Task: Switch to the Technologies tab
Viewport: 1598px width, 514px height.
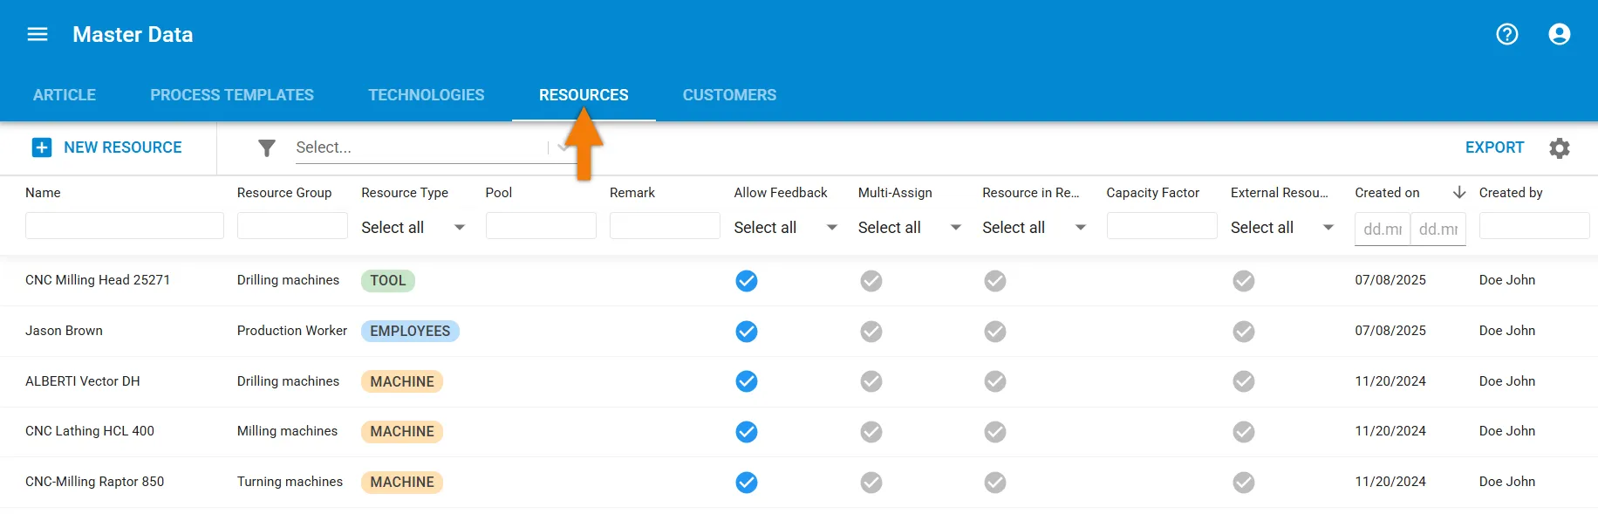Action: click(427, 95)
